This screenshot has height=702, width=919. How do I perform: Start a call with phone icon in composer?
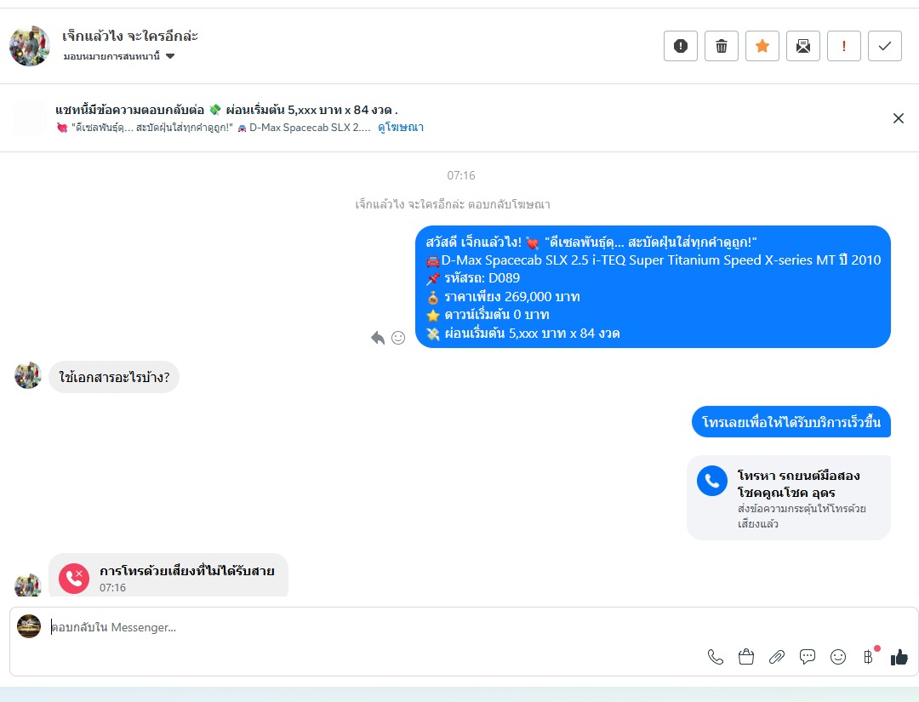coord(716,657)
